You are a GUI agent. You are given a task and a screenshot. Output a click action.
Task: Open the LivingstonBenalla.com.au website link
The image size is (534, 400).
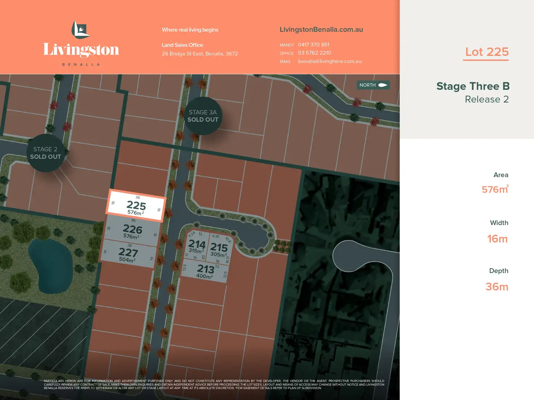(x=321, y=30)
